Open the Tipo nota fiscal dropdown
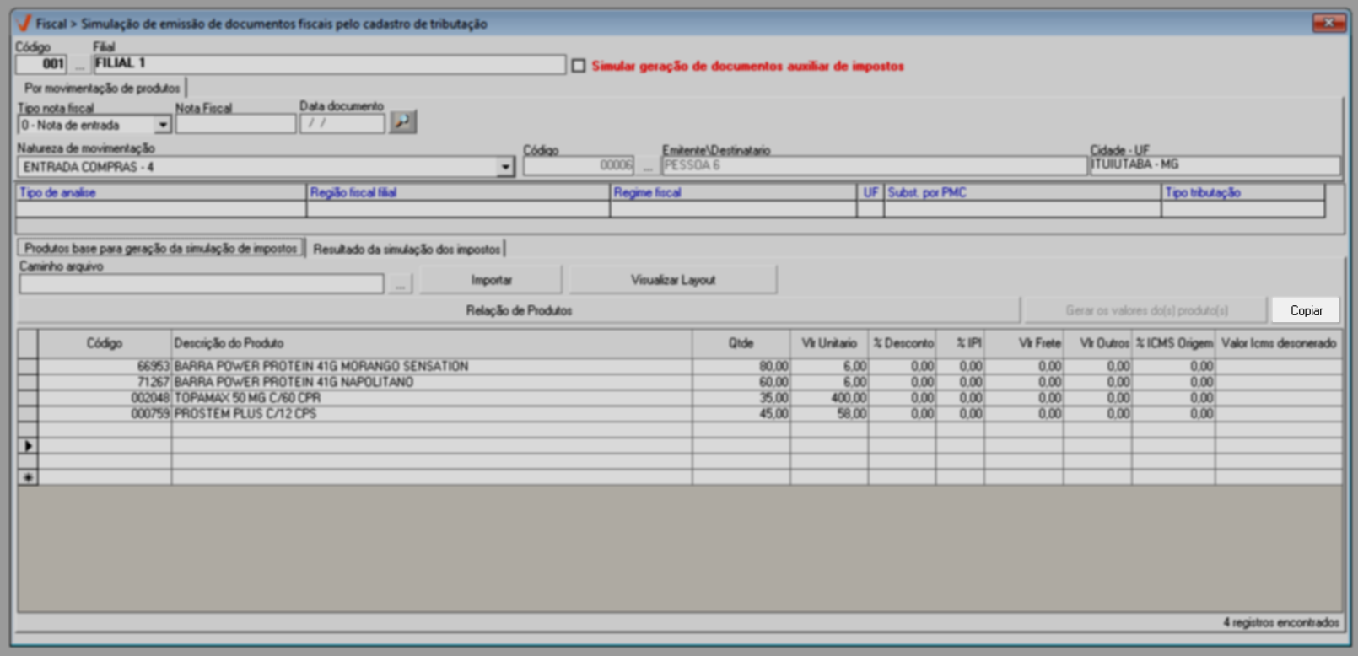 (x=163, y=125)
